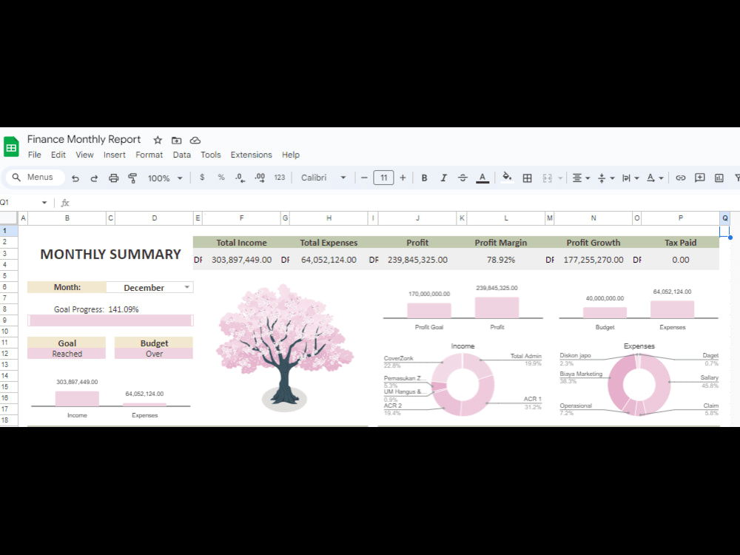Open the Insert menu
740x555 pixels.
point(114,155)
